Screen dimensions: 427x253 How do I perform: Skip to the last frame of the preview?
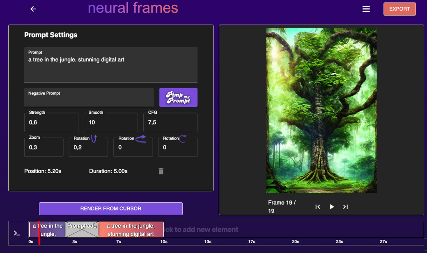(x=345, y=207)
